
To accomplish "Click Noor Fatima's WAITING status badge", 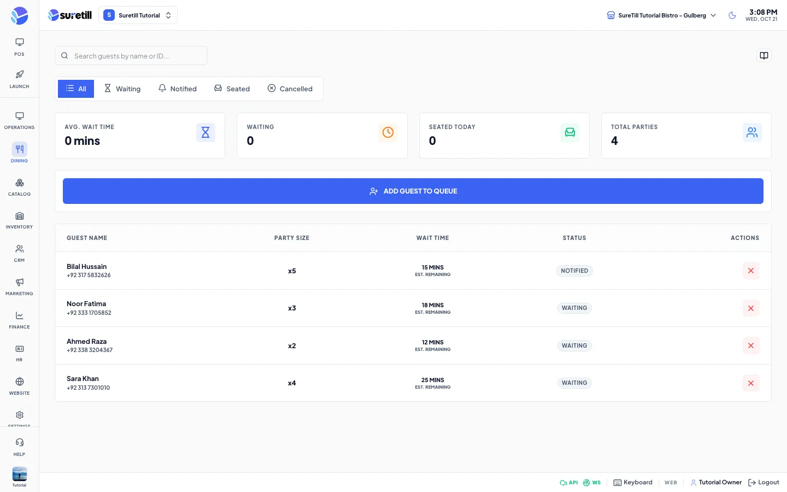I will (574, 308).
